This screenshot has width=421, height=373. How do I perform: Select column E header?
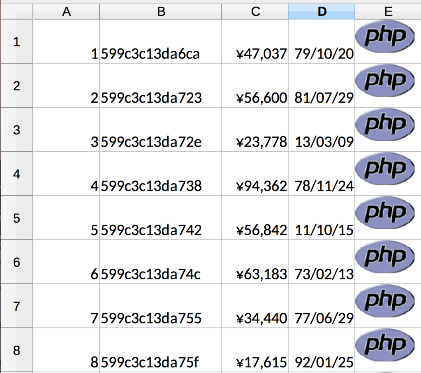point(388,12)
